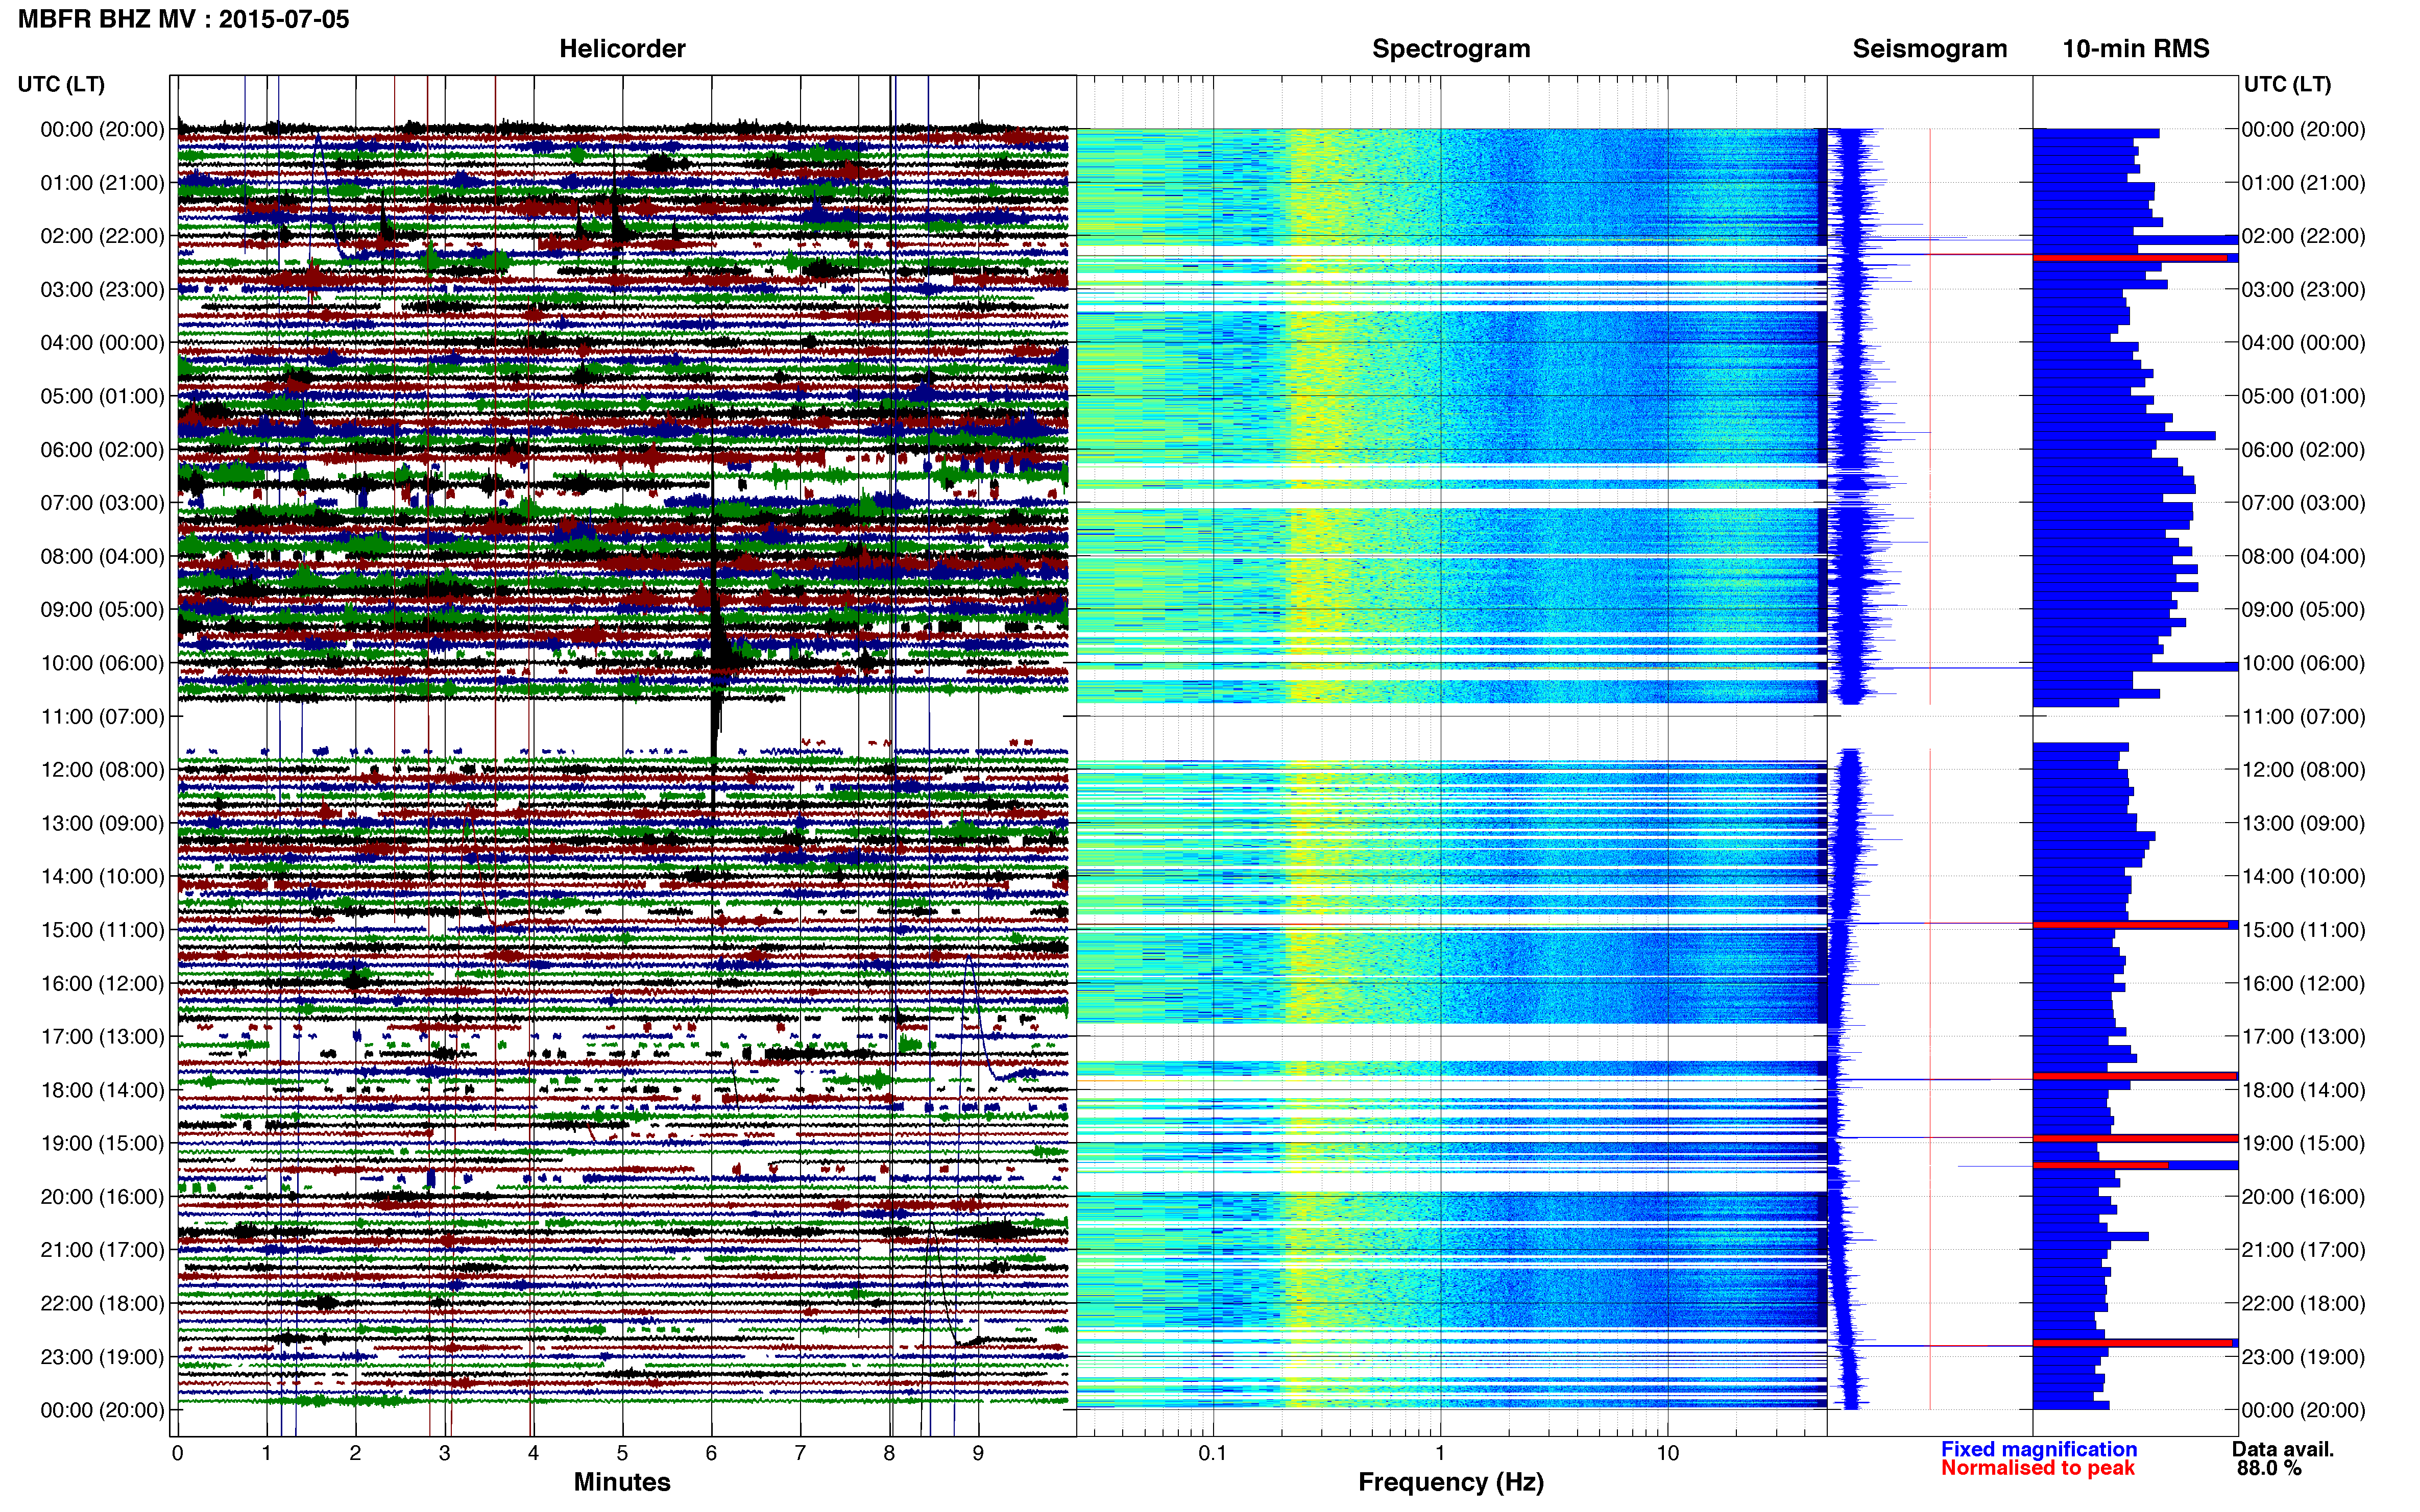Click the right 'UTC (LT)' axis label
2420x1512 pixels.
(x=2287, y=84)
